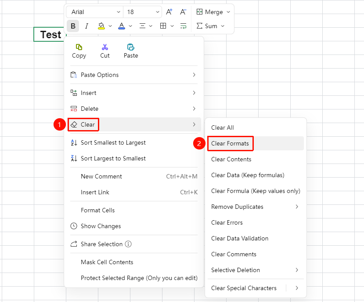Open fill color dropdown arrow
This screenshot has height=302, width=364.
pyautogui.click(x=110, y=26)
